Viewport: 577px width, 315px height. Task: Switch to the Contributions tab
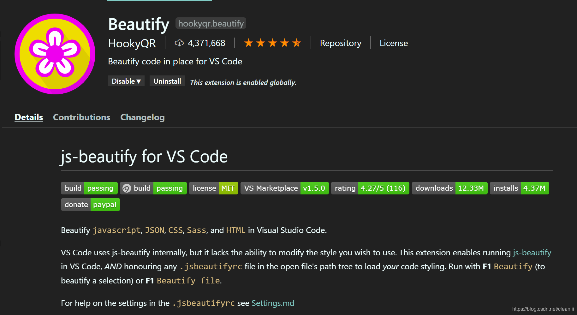pos(81,117)
